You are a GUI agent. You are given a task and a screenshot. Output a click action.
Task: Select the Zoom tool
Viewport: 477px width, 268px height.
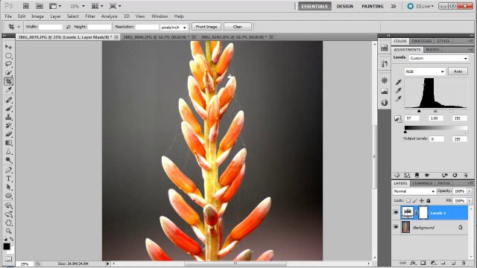pos(8,232)
